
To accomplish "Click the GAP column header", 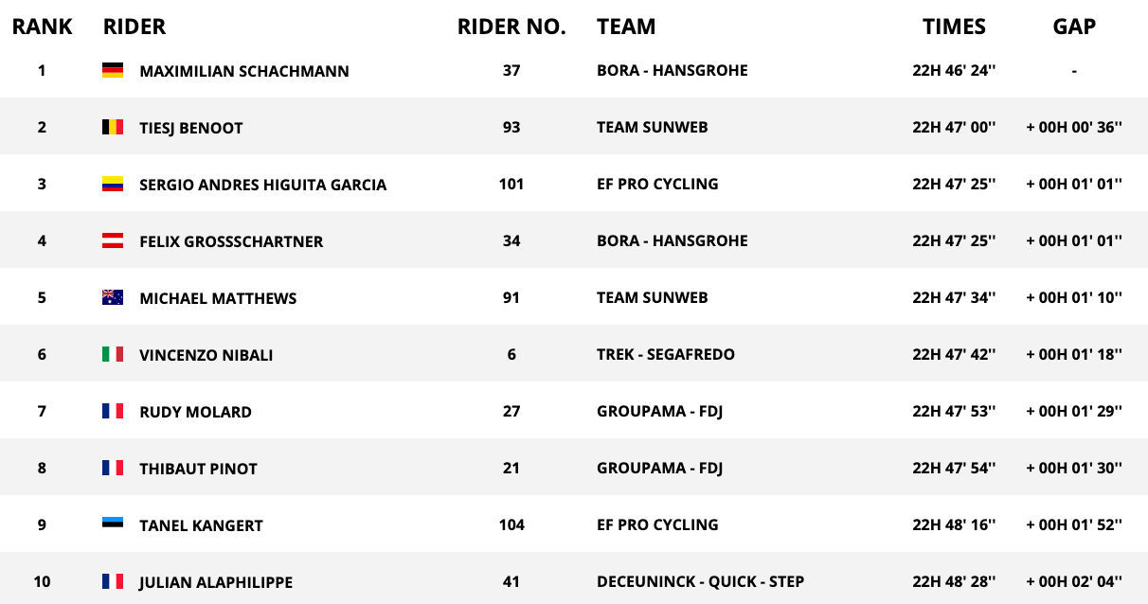I will (x=1074, y=27).
